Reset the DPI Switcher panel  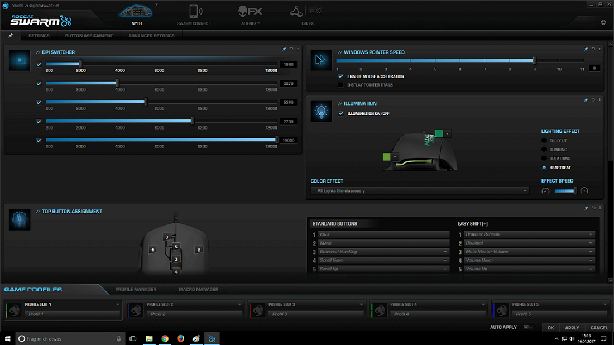coord(291,49)
